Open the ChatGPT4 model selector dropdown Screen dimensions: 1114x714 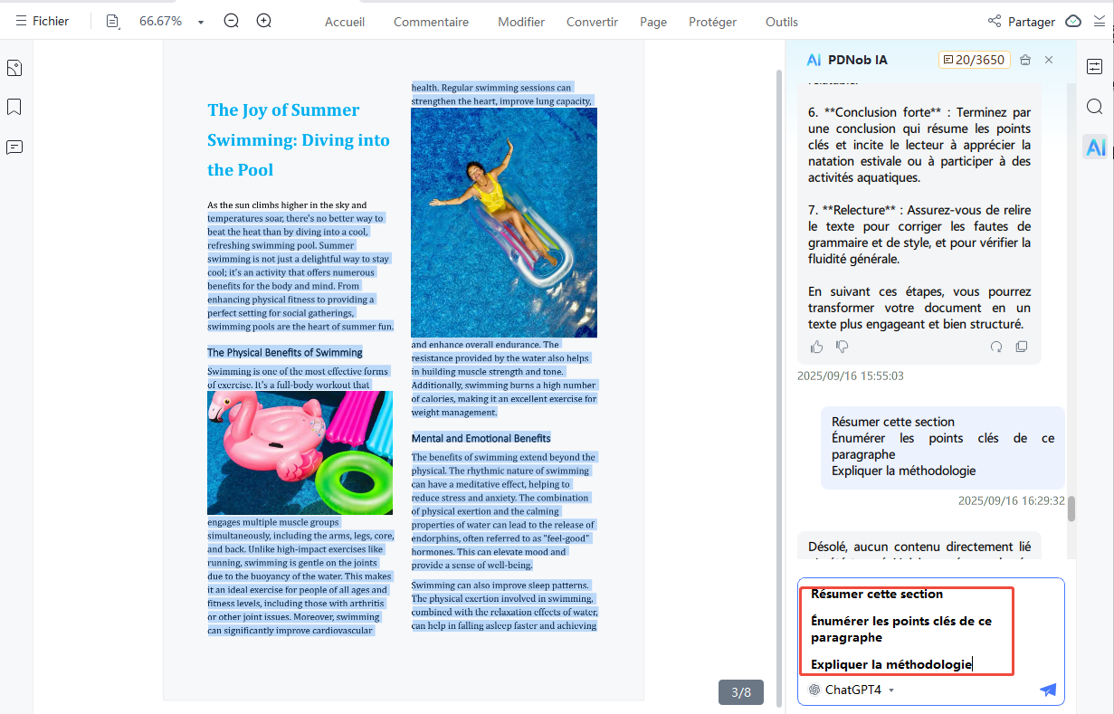tap(852, 690)
